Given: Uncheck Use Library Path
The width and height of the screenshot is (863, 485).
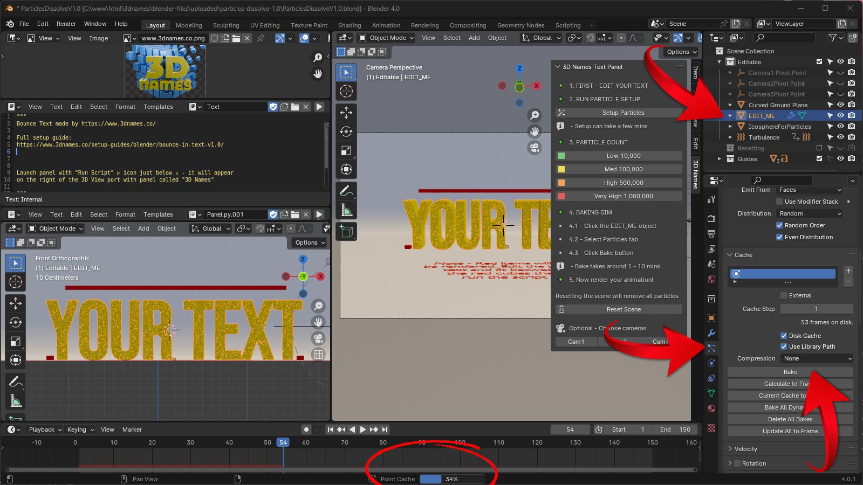Looking at the screenshot, I should [x=784, y=347].
